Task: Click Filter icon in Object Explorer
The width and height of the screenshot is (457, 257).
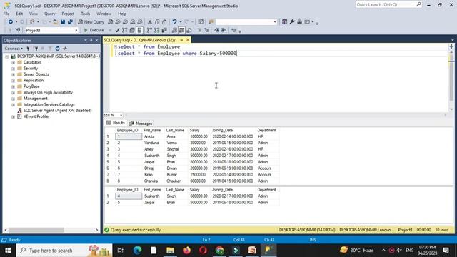Action: (x=50, y=49)
